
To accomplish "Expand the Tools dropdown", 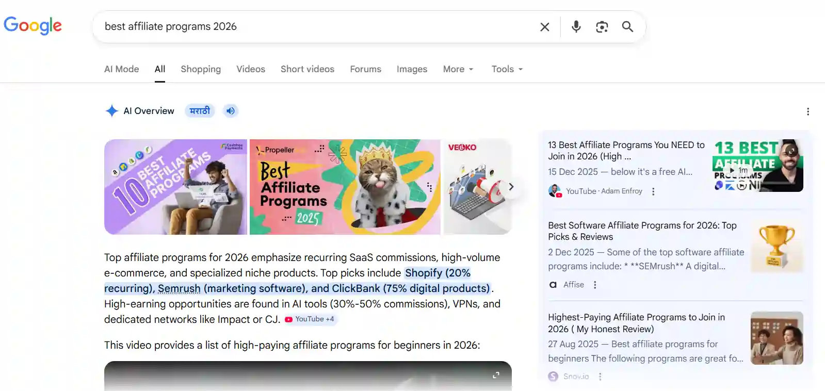I will pyautogui.click(x=507, y=69).
